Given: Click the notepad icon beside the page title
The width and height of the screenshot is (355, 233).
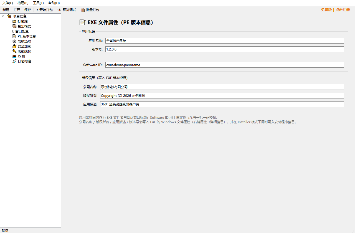Looking at the screenshot, I should [82, 22].
